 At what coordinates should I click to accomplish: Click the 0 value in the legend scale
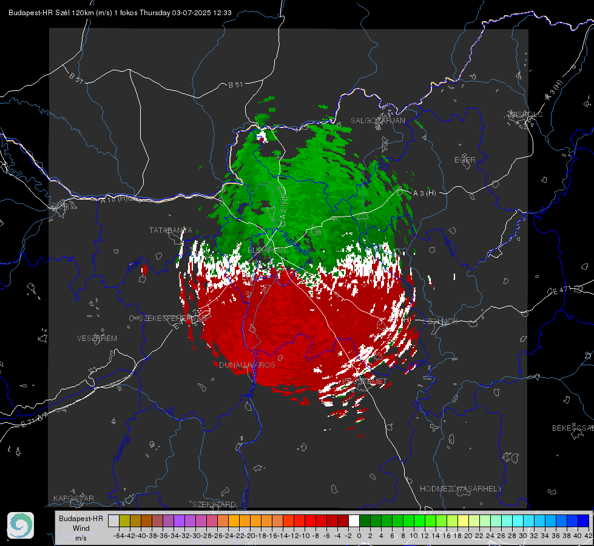[359, 536]
